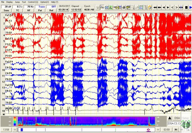Click the globe icon in toolbar

point(149,8)
